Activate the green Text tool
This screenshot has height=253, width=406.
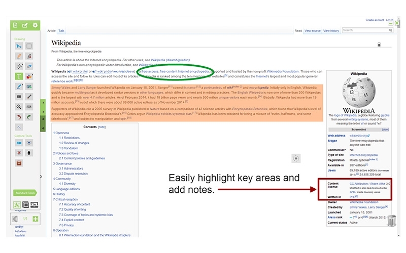coord(19,76)
